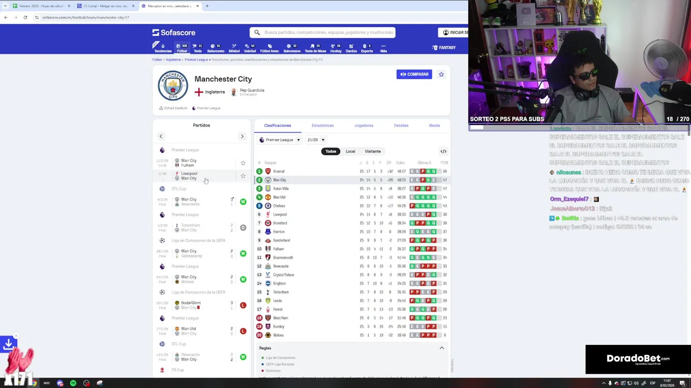
Task: Open the browser tab list chevron
Action: [5, 6]
